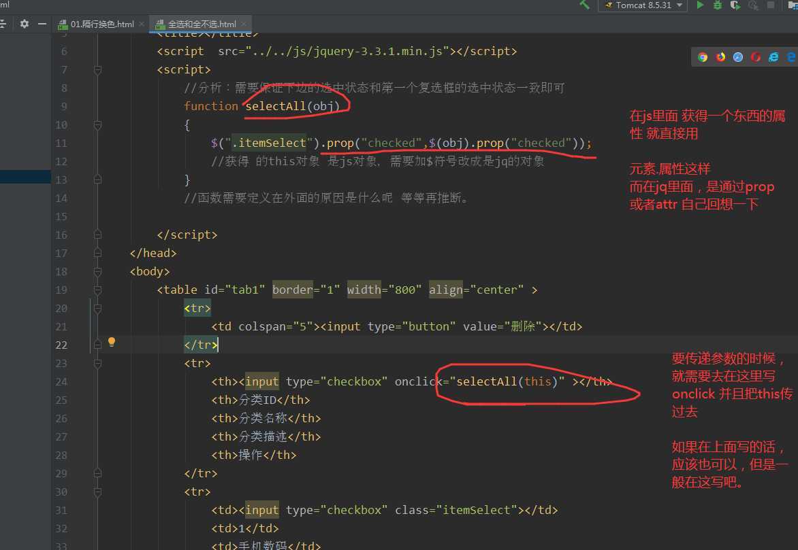Click fold marker at line 13 closing brace
Viewport: 798px width, 550px height.
click(x=98, y=179)
